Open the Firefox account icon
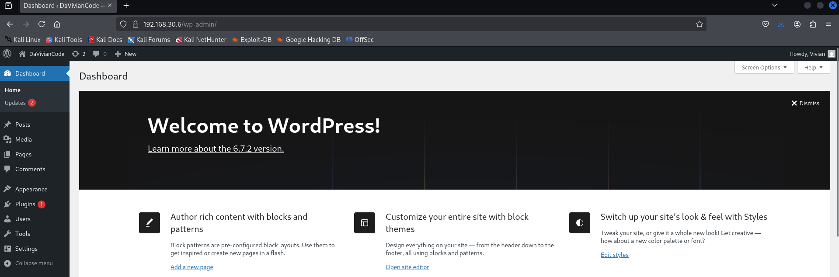The image size is (839, 277). tap(797, 24)
